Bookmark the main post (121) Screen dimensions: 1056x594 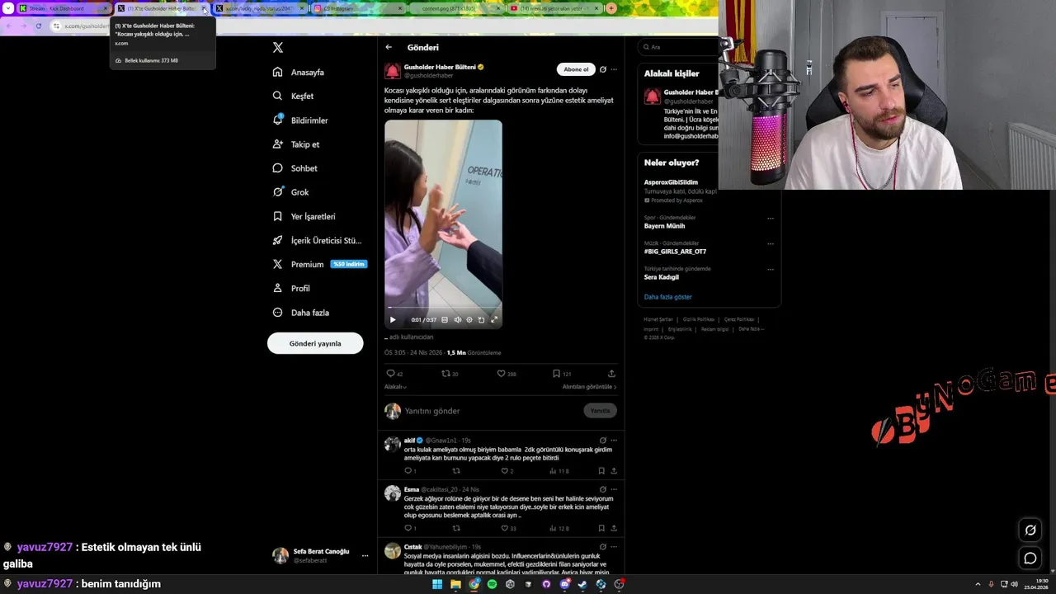[562, 374]
